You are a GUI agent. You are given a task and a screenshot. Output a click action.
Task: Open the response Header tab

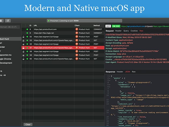pyautogui.click(x=120, y=72)
